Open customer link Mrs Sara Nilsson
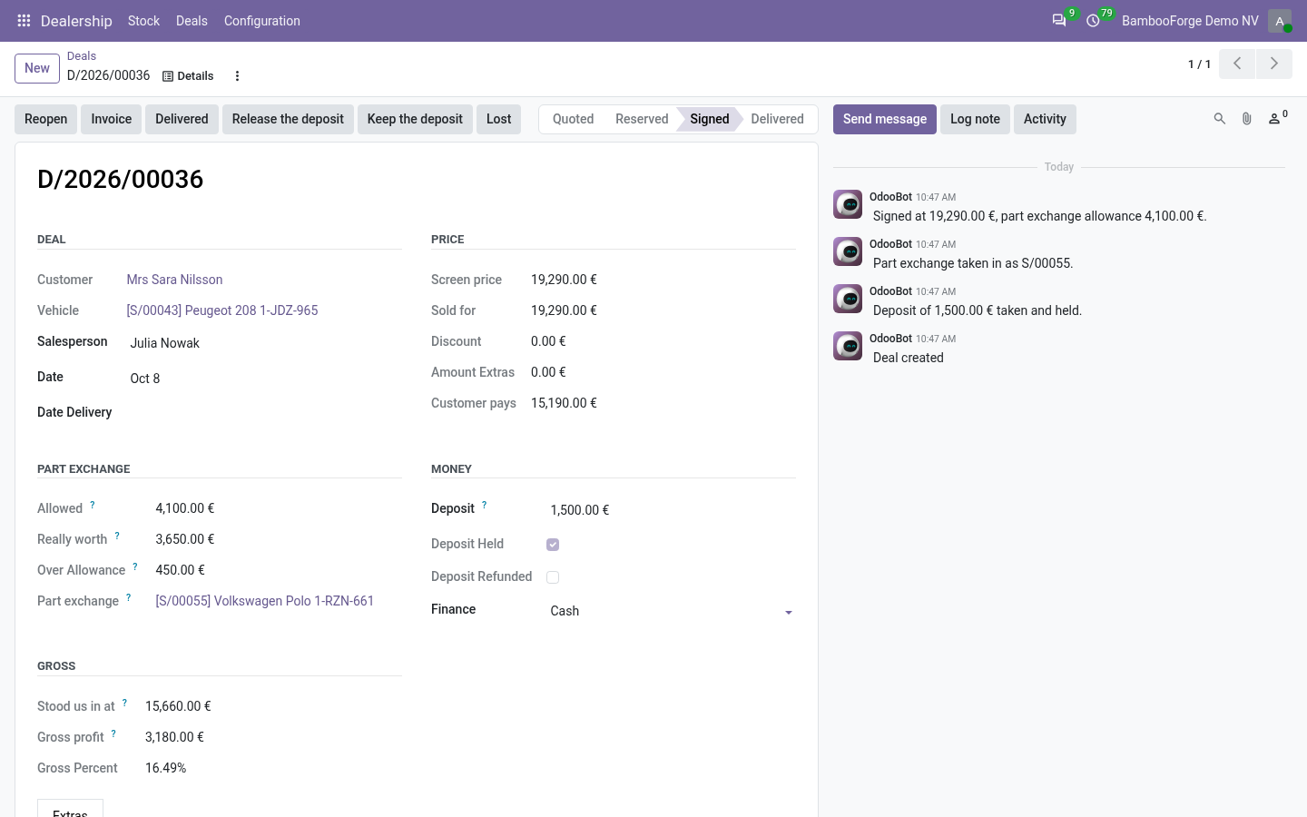Viewport: 1307px width, 817px height. 174,280
